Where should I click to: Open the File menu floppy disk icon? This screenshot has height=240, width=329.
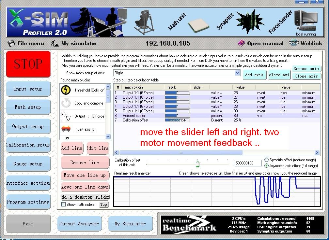tap(11, 43)
